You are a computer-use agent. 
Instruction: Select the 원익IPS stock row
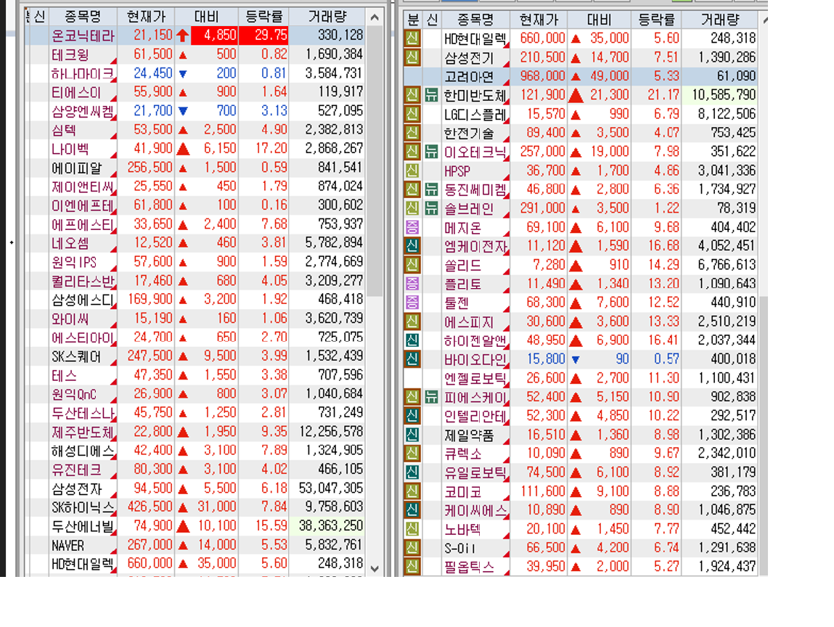click(x=195, y=262)
